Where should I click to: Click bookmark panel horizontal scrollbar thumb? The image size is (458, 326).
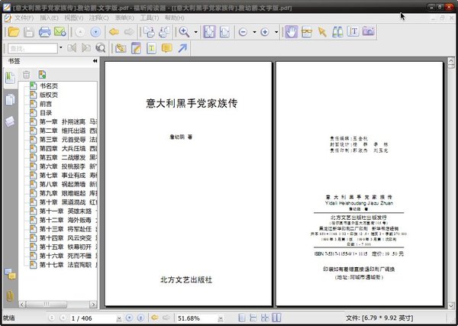(x=46, y=305)
